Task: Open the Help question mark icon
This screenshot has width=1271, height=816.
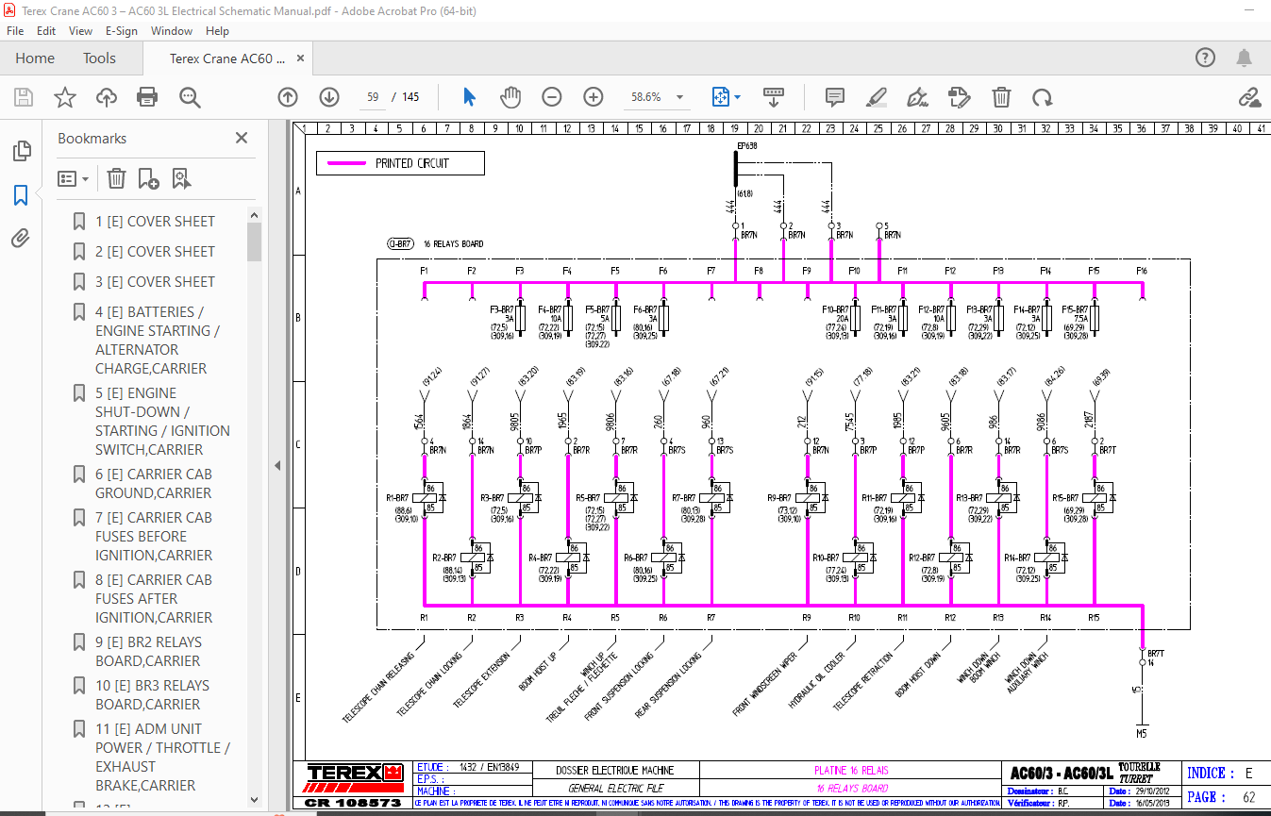Action: pyautogui.click(x=1205, y=58)
